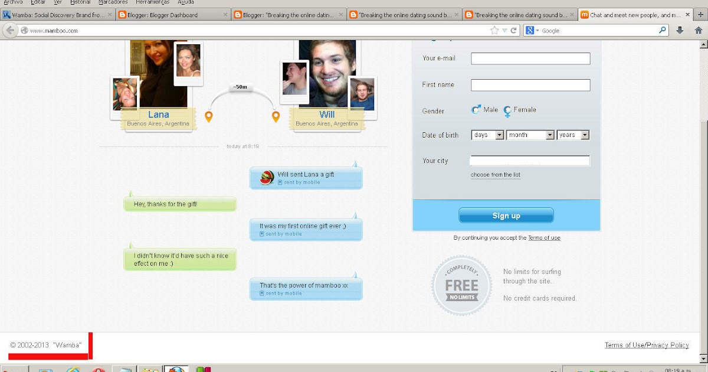Viewport: 708px width, 372px height.
Task: Switch to Wamba: Social Discovery Brand tab
Action: pos(58,15)
